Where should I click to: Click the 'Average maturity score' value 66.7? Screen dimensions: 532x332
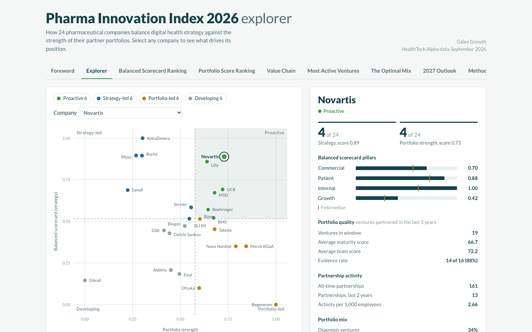point(473,242)
